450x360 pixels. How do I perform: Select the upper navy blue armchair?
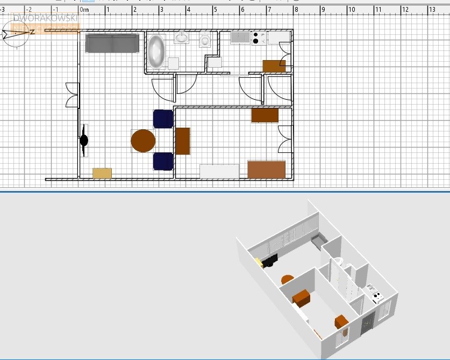pyautogui.click(x=163, y=119)
